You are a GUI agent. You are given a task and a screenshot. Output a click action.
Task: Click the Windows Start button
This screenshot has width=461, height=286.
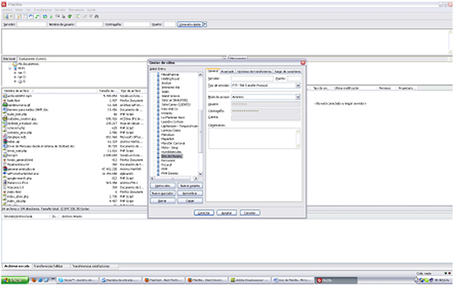point(15,281)
